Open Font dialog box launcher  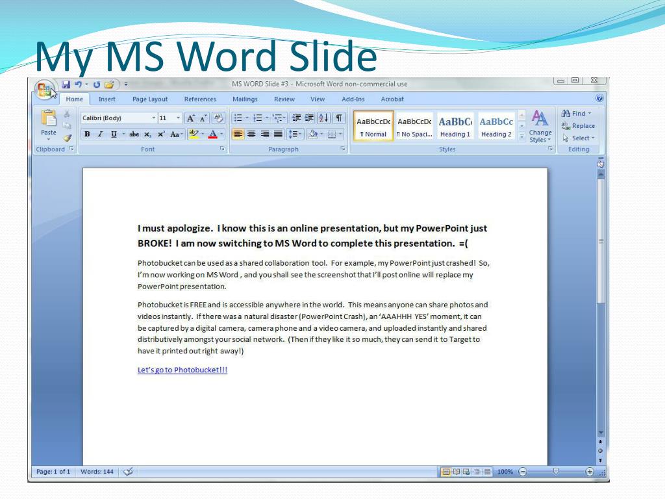[x=222, y=149]
